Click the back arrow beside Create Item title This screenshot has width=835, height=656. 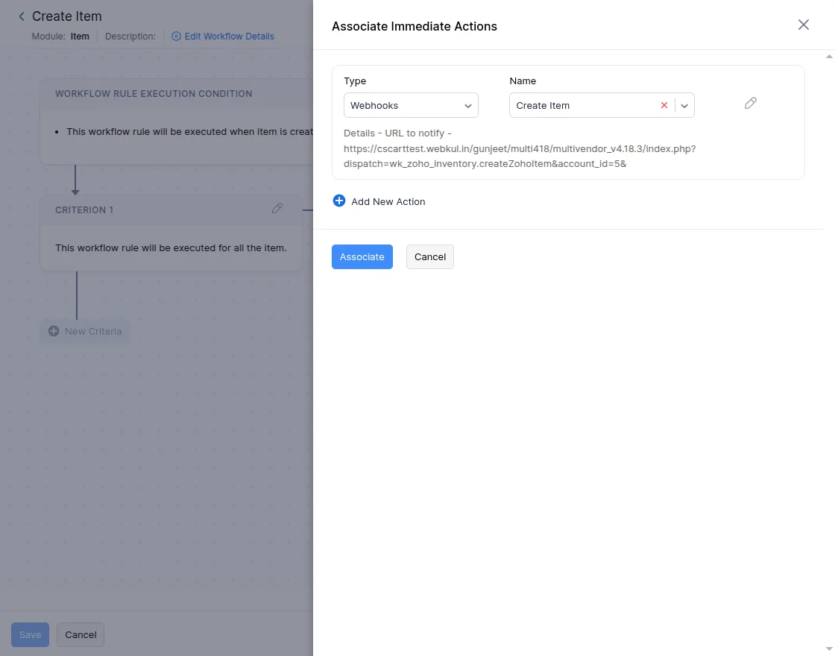22,16
